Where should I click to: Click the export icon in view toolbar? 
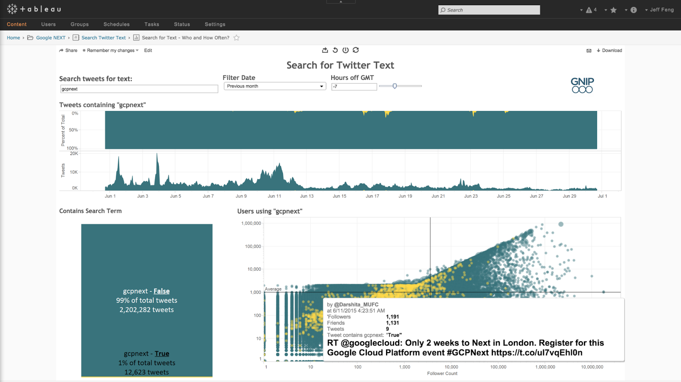[325, 50]
